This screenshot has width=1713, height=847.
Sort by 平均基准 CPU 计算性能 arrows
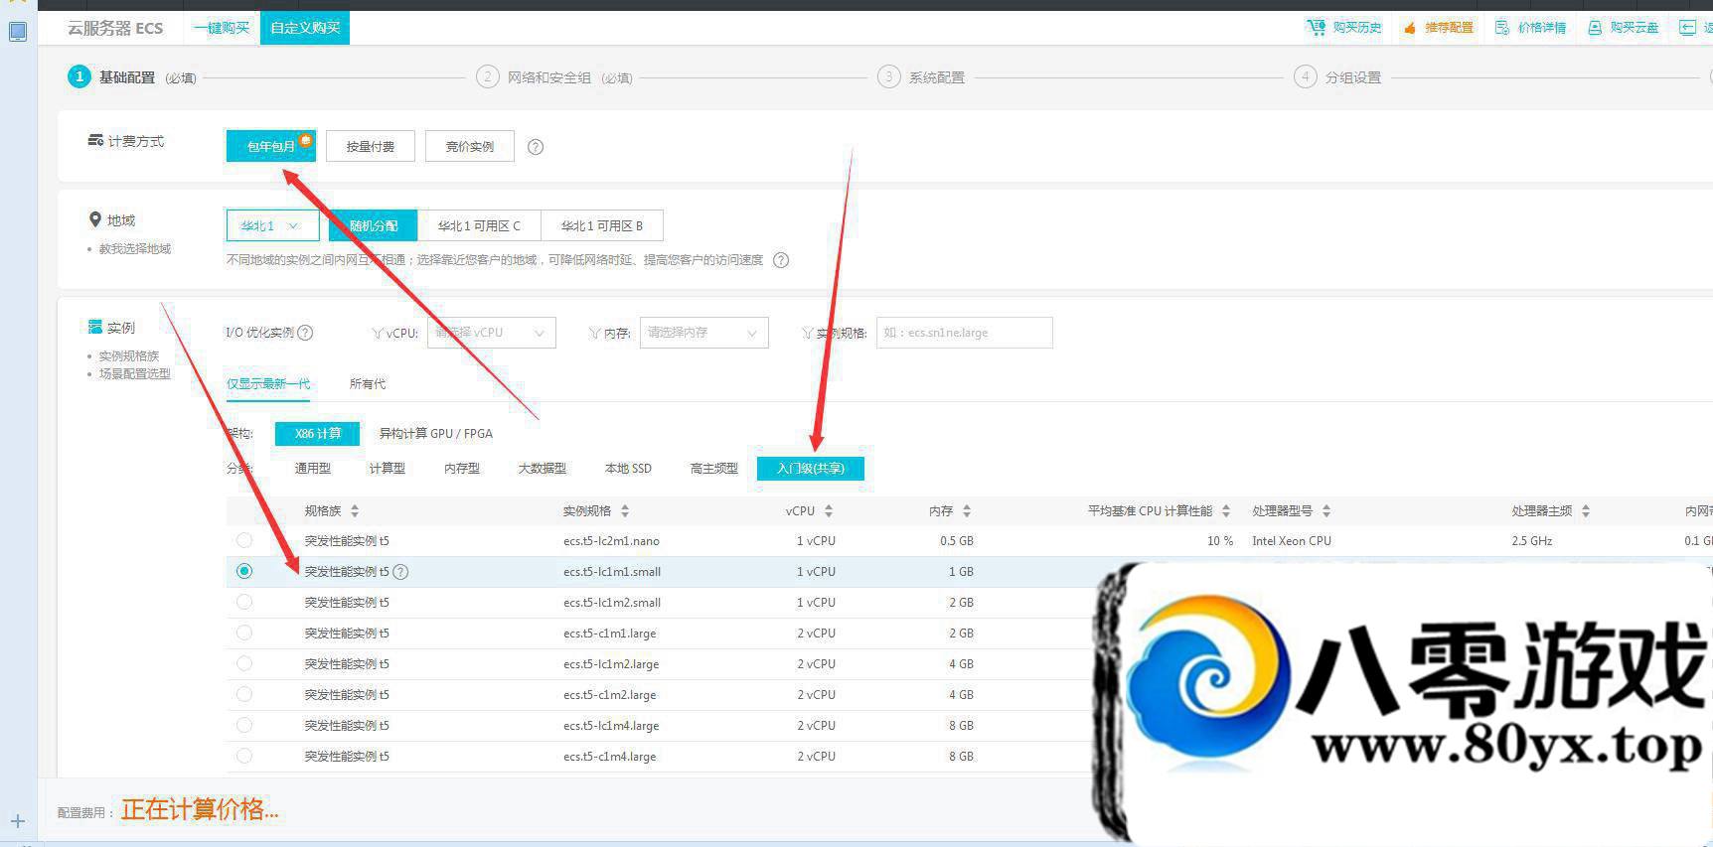pos(1226,511)
